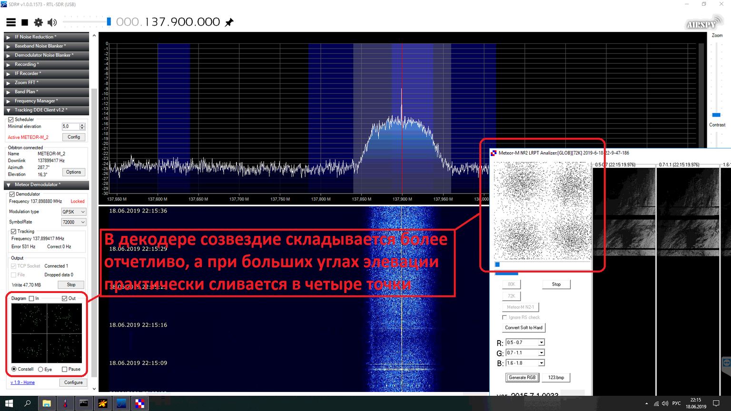Open the SDR# hamburger menu
This screenshot has width=731, height=411.
(10, 22)
